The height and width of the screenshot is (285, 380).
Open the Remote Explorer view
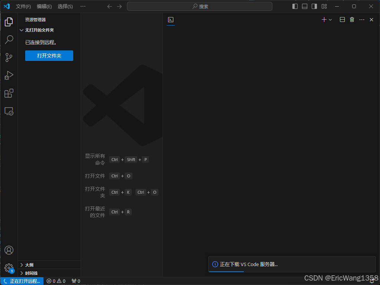(x=9, y=111)
